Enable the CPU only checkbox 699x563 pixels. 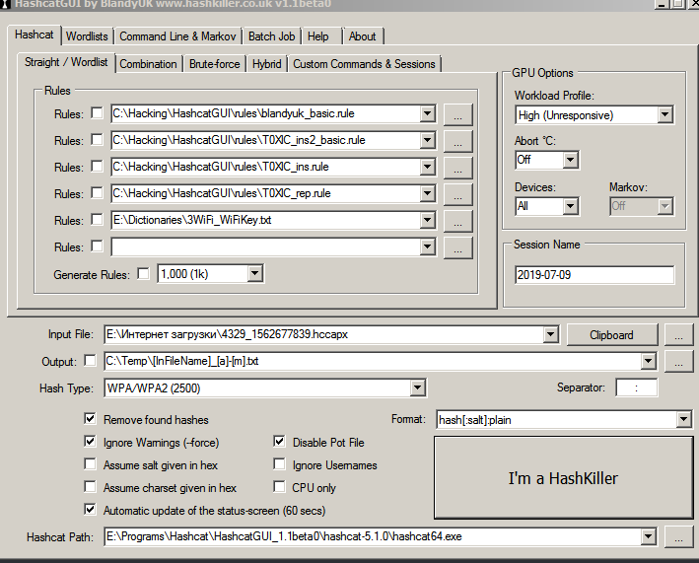pyautogui.click(x=281, y=487)
